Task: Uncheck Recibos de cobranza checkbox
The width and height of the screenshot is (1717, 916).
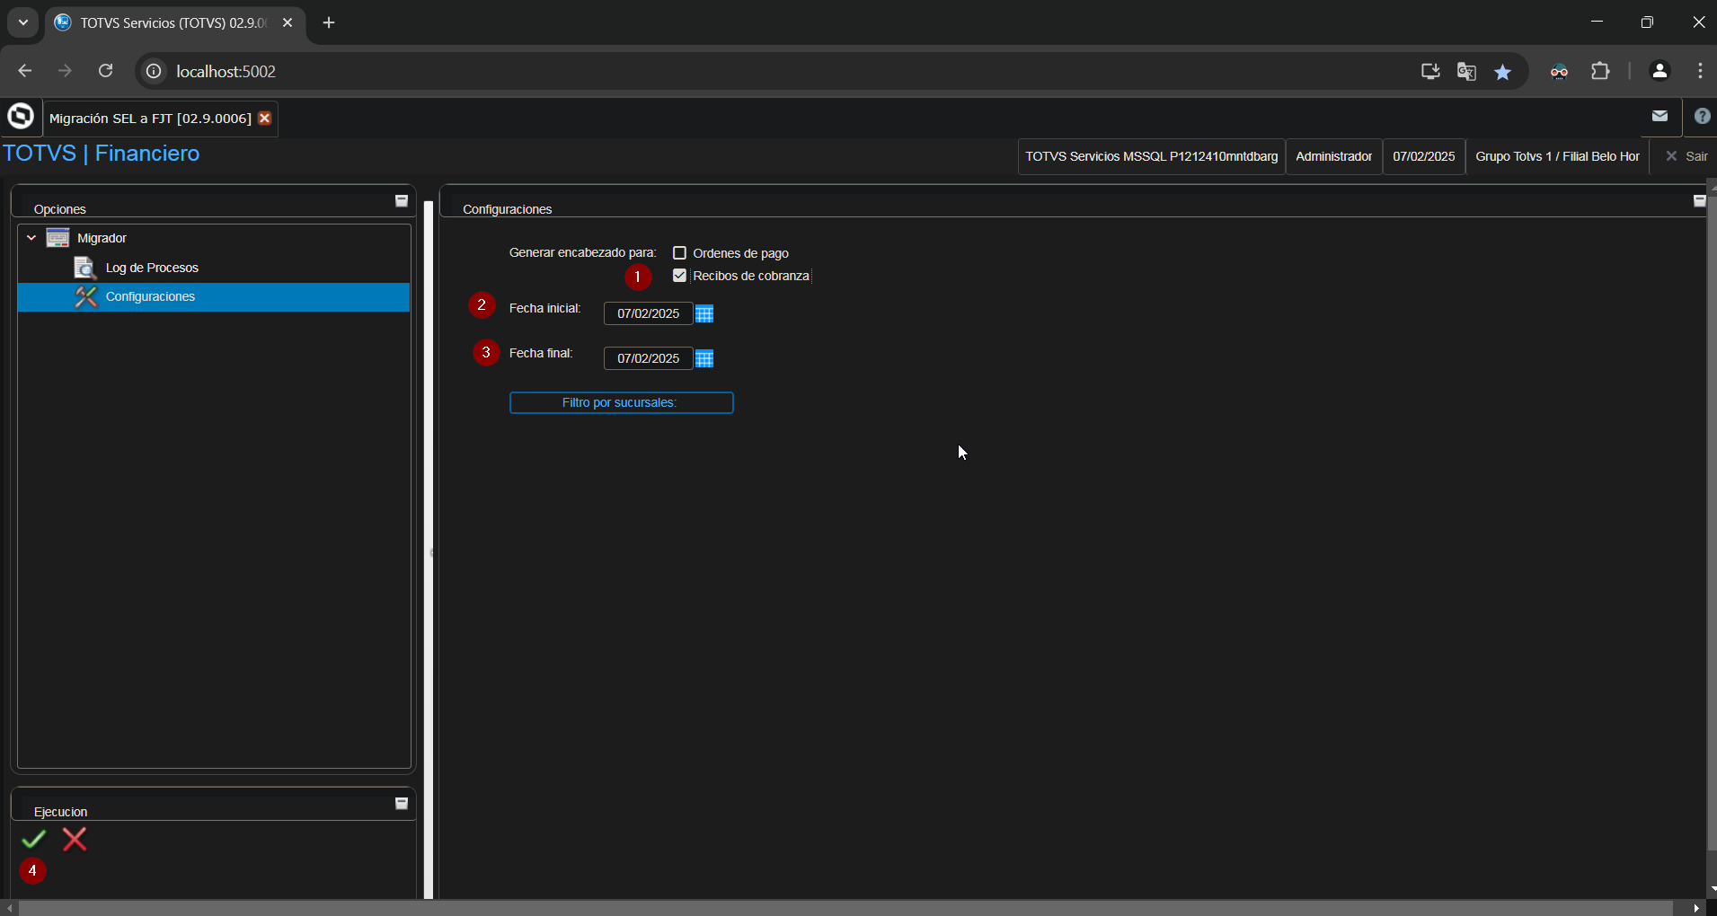Action: 680,276
